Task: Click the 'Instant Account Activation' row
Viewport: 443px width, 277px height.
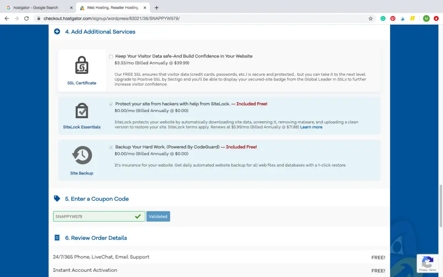Action: tap(219, 270)
